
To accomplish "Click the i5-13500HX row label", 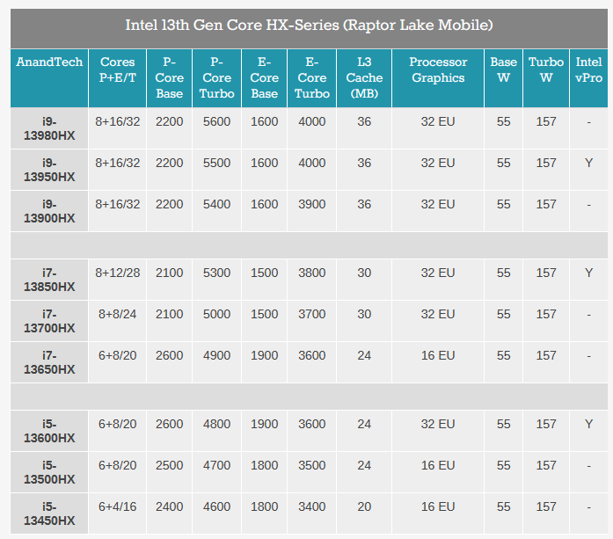I will (x=49, y=472).
